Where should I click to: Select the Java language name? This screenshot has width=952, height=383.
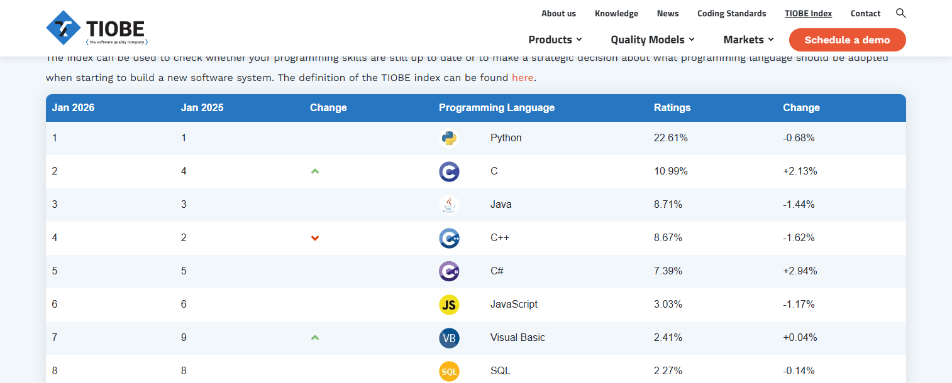pos(501,205)
